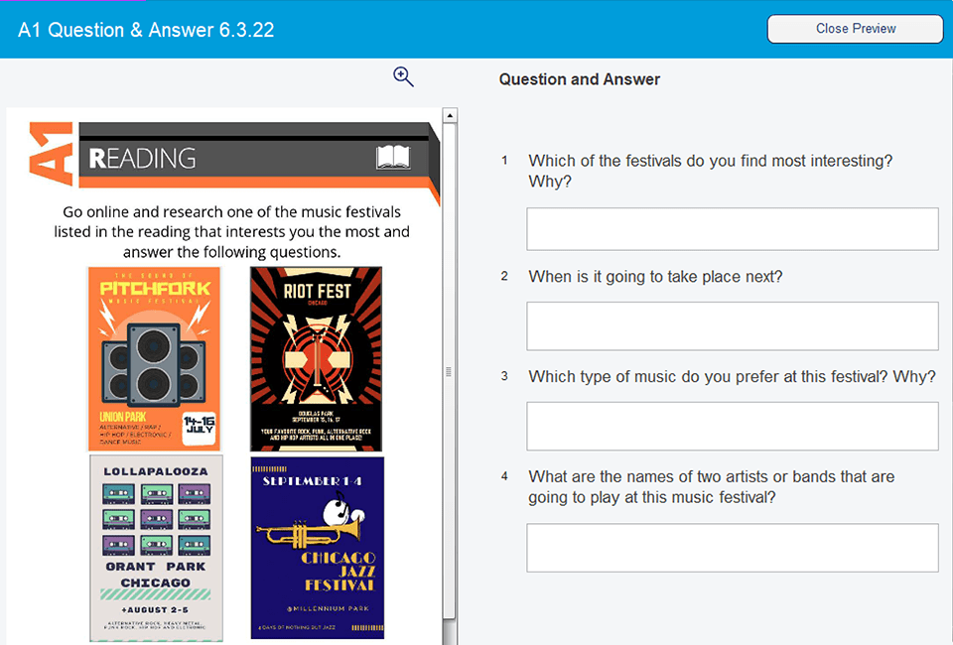Click question text "When is it going to take place next?"
Image resolution: width=953 pixels, height=645 pixels.
click(655, 277)
